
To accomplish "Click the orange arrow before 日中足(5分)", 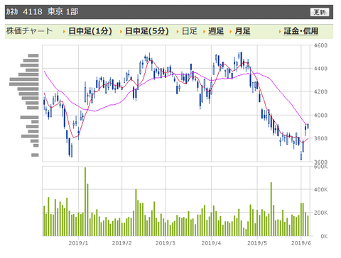I will coord(121,31).
